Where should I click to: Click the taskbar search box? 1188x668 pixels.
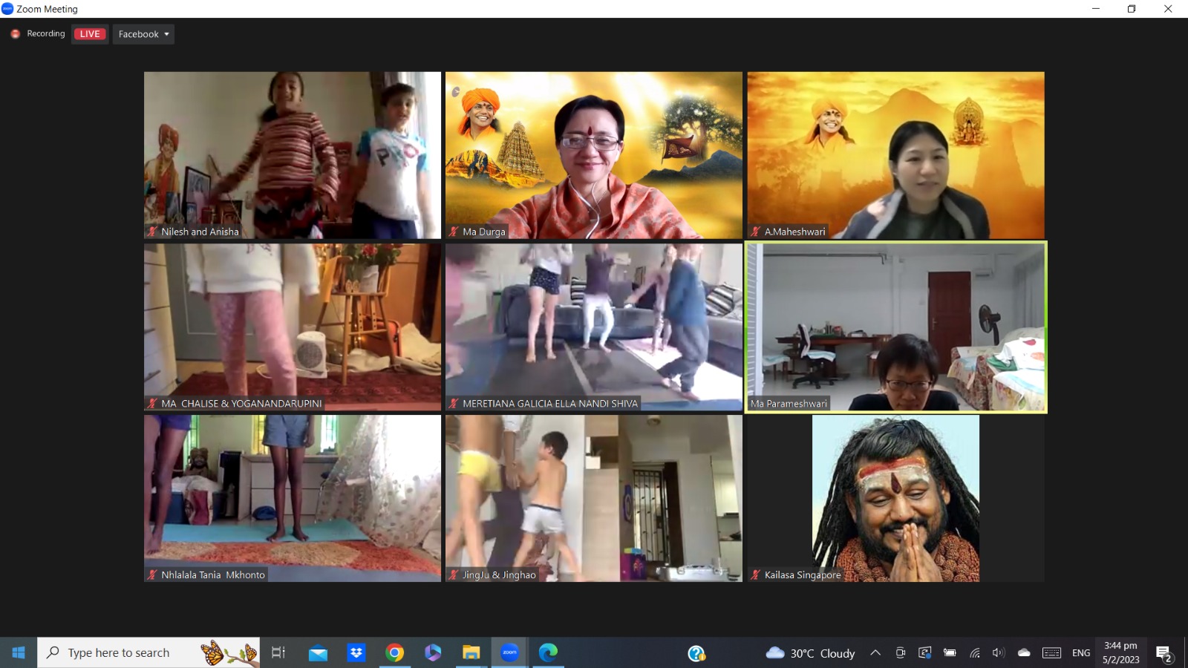tap(148, 652)
